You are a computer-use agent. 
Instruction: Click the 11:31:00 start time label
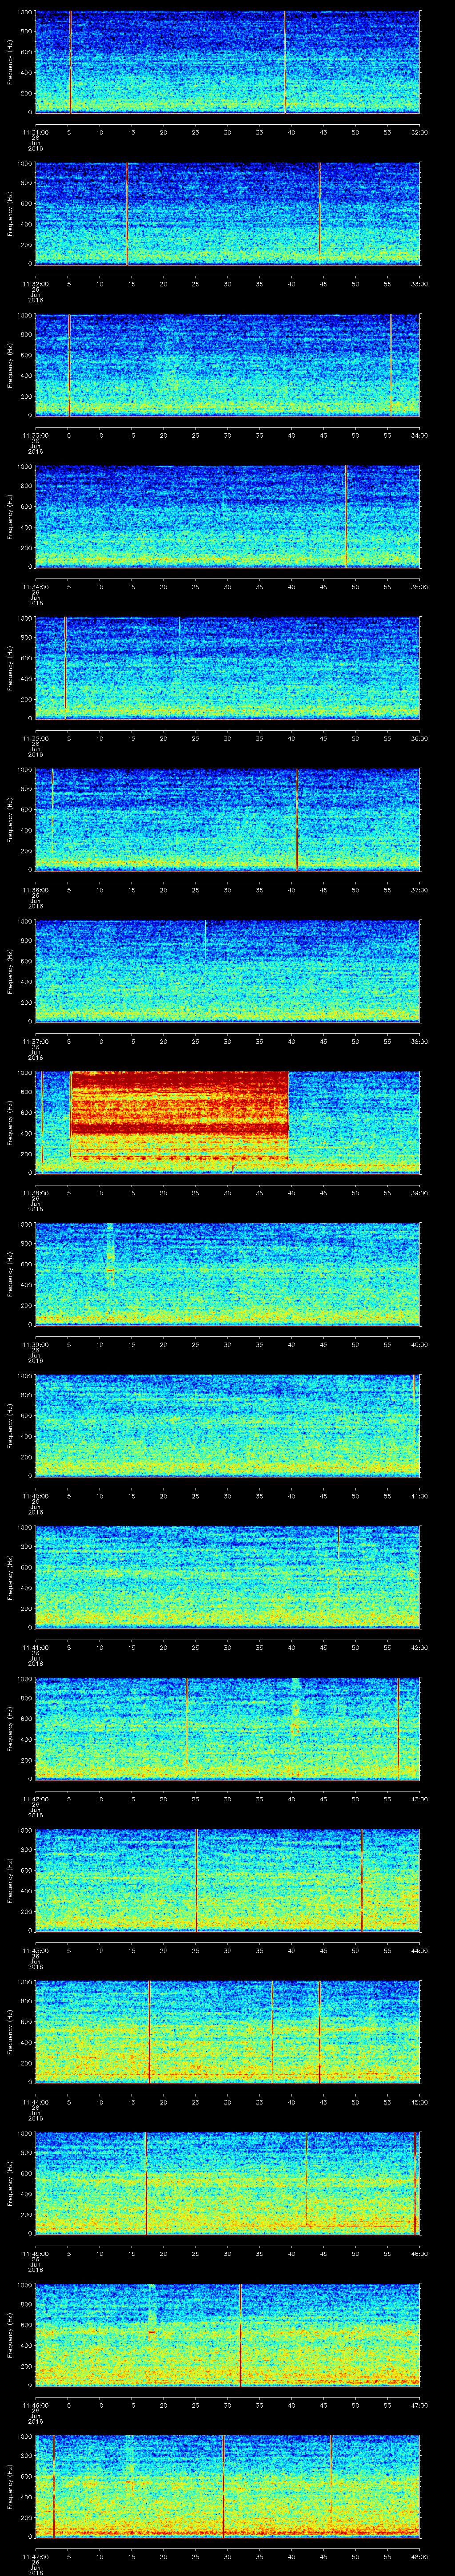[36, 131]
